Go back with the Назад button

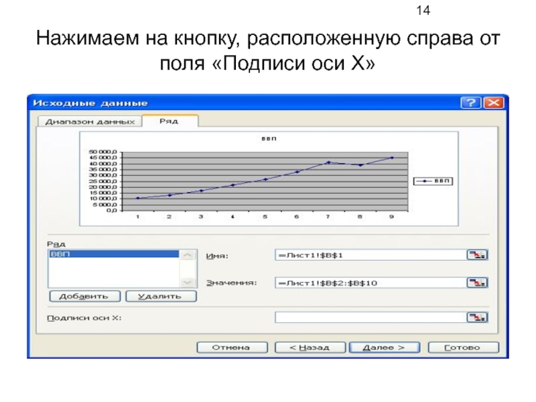[310, 348]
